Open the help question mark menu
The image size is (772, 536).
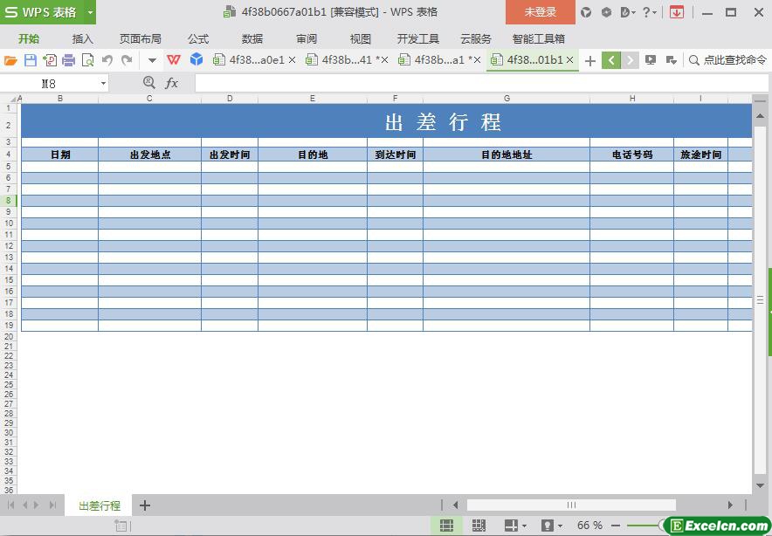(650, 12)
